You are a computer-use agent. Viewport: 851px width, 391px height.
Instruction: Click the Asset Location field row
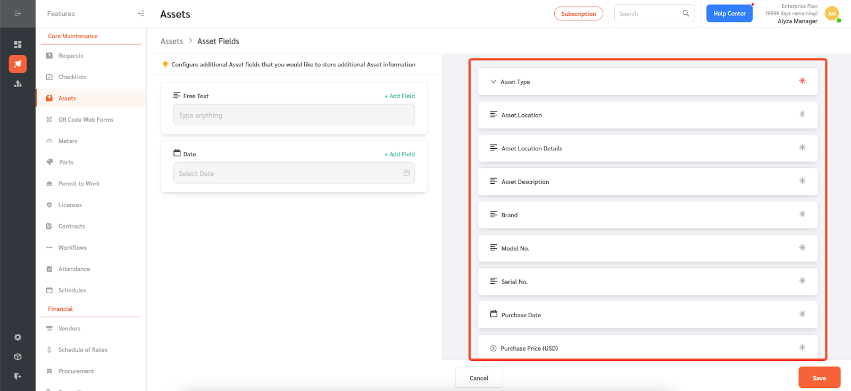(648, 115)
